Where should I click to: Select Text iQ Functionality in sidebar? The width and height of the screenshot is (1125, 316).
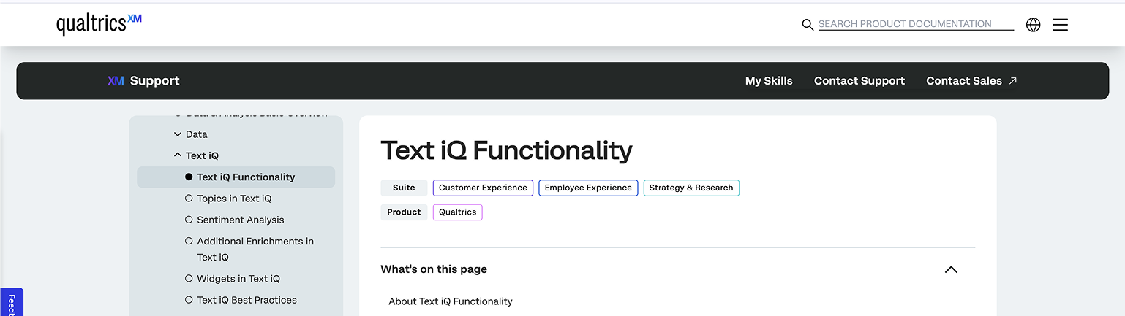tap(236, 177)
